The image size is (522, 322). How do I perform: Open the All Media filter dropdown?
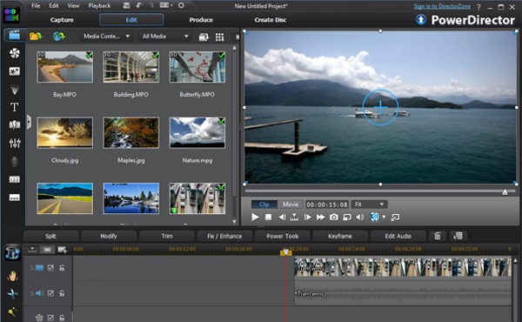165,37
